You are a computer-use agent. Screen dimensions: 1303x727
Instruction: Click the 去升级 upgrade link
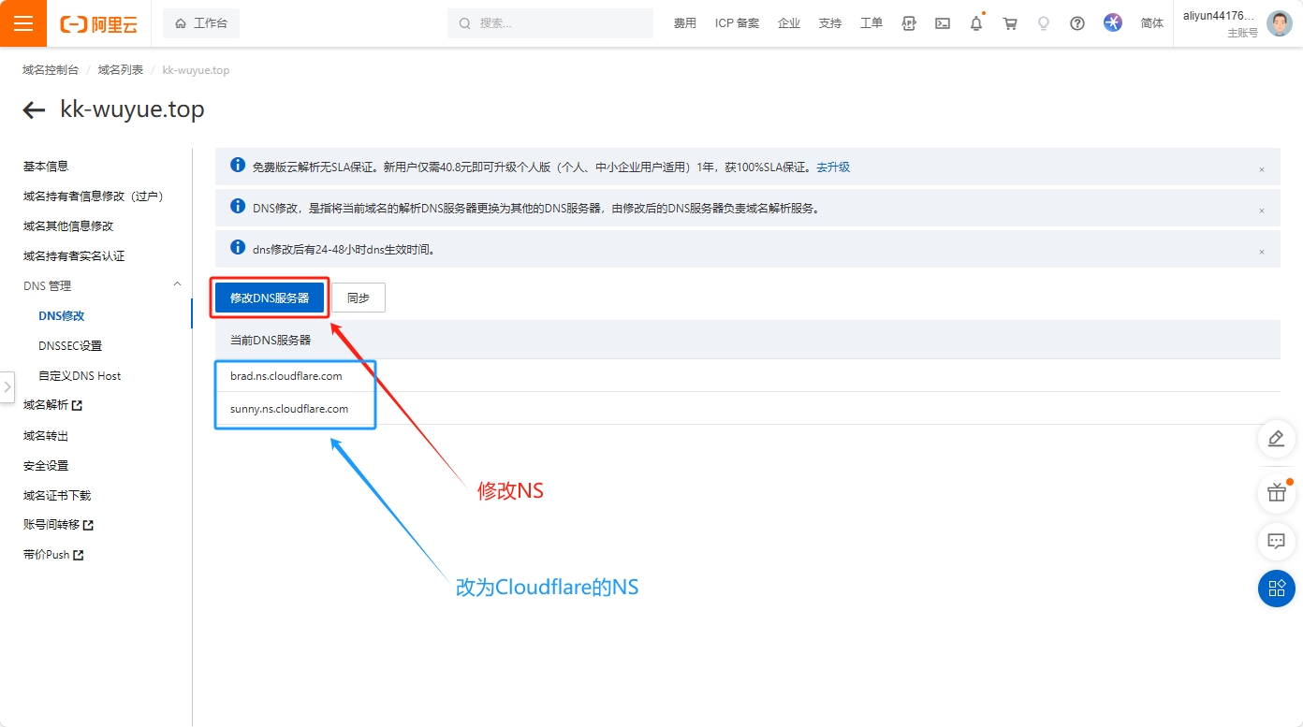point(833,167)
